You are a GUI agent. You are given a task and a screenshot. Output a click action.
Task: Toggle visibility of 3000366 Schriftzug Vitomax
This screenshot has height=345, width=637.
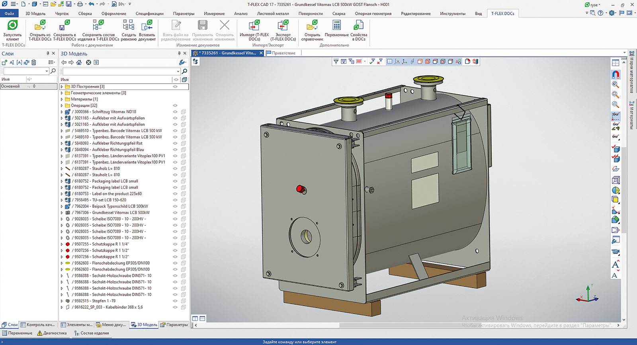click(175, 112)
